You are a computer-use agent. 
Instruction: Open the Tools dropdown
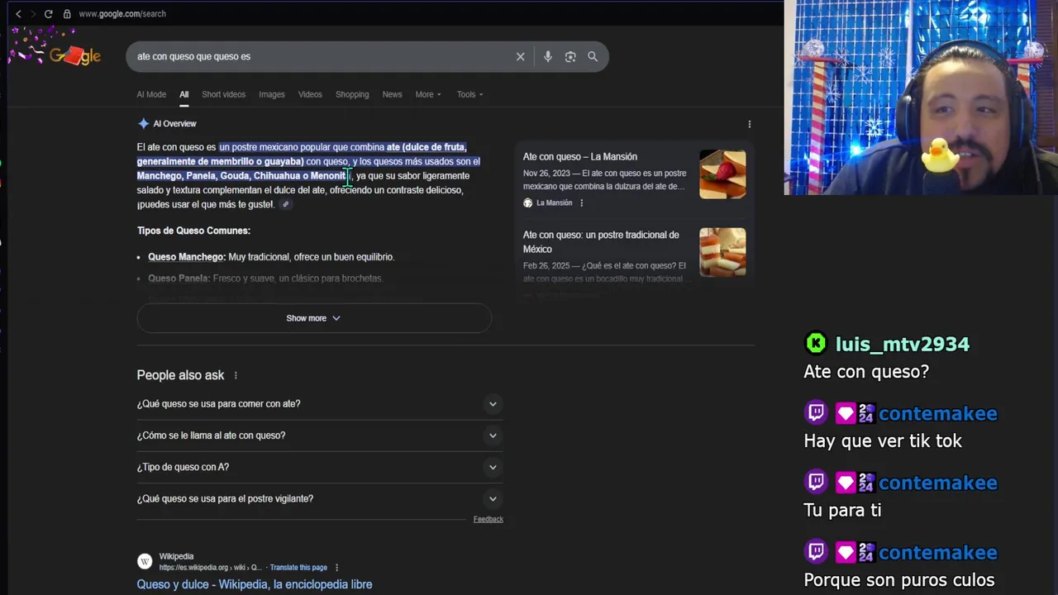pyautogui.click(x=470, y=94)
